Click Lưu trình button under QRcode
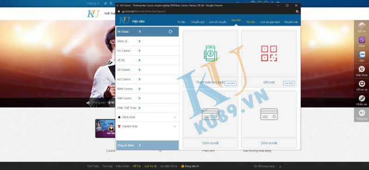The width and height of the screenshot is (369, 170). [289, 83]
